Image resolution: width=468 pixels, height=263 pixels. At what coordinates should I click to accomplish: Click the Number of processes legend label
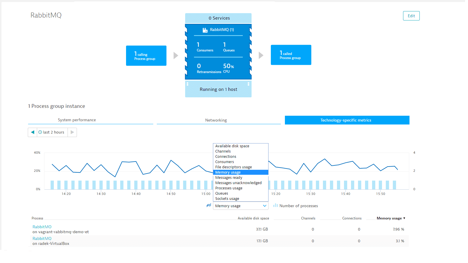click(299, 206)
